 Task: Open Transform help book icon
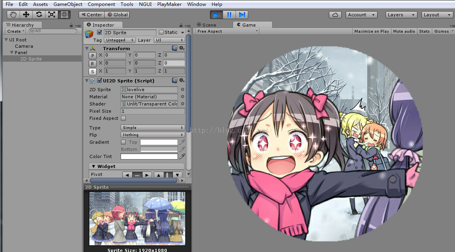pos(174,48)
